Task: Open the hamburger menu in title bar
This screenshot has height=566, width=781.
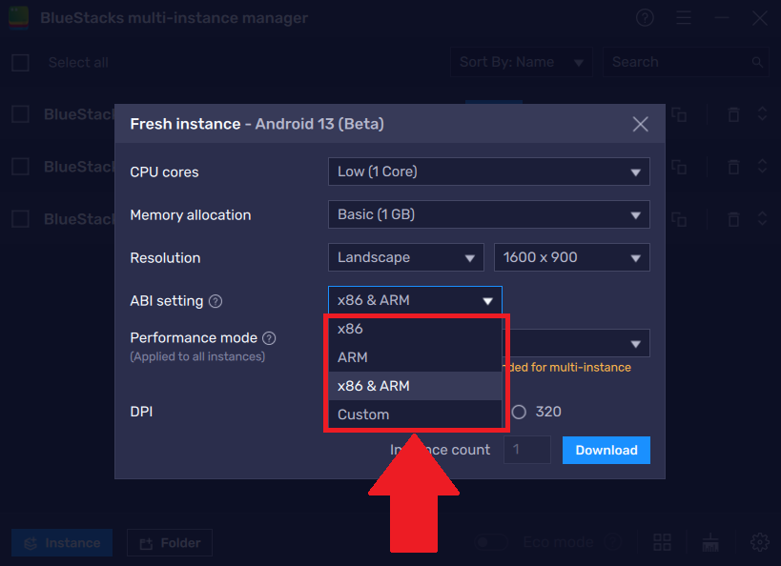Action: (683, 18)
